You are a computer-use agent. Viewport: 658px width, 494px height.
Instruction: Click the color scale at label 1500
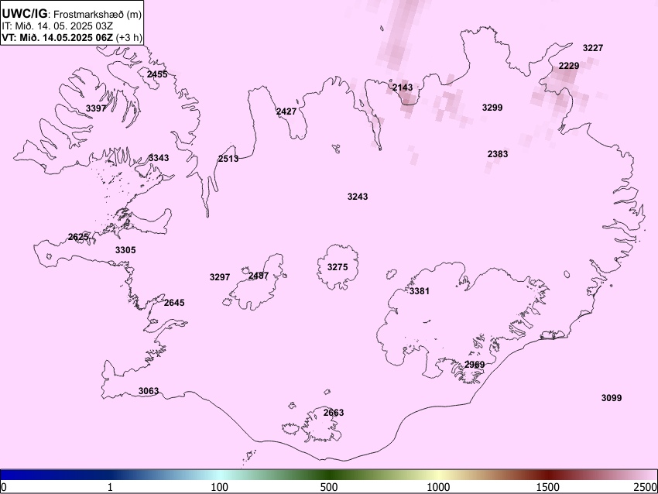(548, 487)
